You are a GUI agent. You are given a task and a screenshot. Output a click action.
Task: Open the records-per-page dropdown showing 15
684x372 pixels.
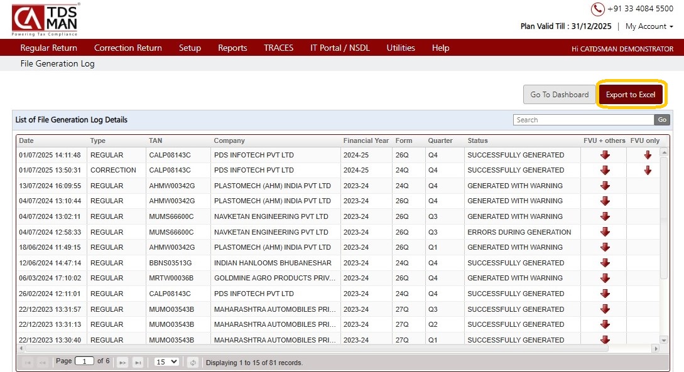166,362
